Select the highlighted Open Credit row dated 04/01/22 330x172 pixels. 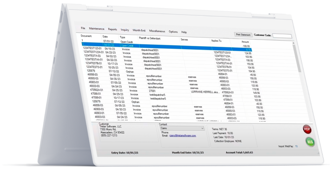pyautogui.click(x=166, y=47)
